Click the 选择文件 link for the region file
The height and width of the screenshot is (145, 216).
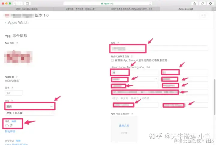point(124,126)
